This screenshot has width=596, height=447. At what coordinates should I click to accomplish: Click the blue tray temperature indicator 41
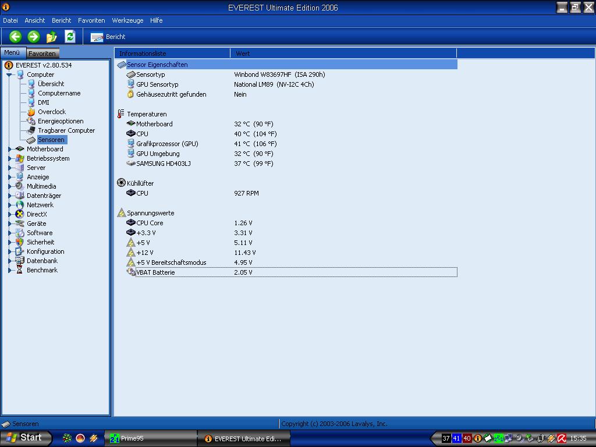pyautogui.click(x=456, y=438)
